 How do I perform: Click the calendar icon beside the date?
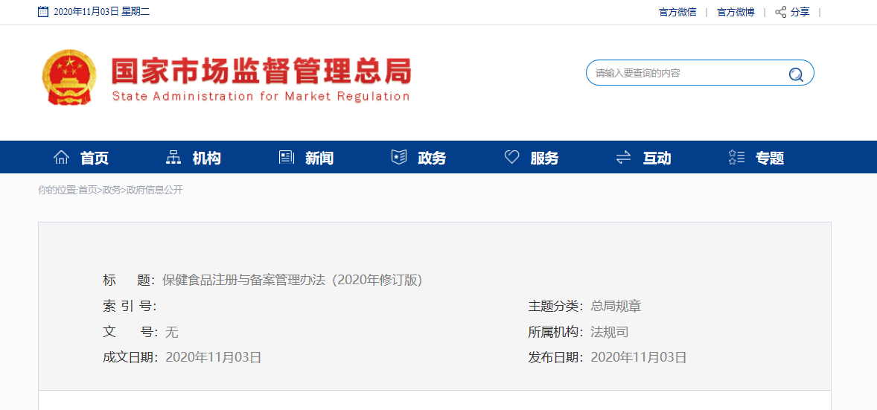[43, 12]
